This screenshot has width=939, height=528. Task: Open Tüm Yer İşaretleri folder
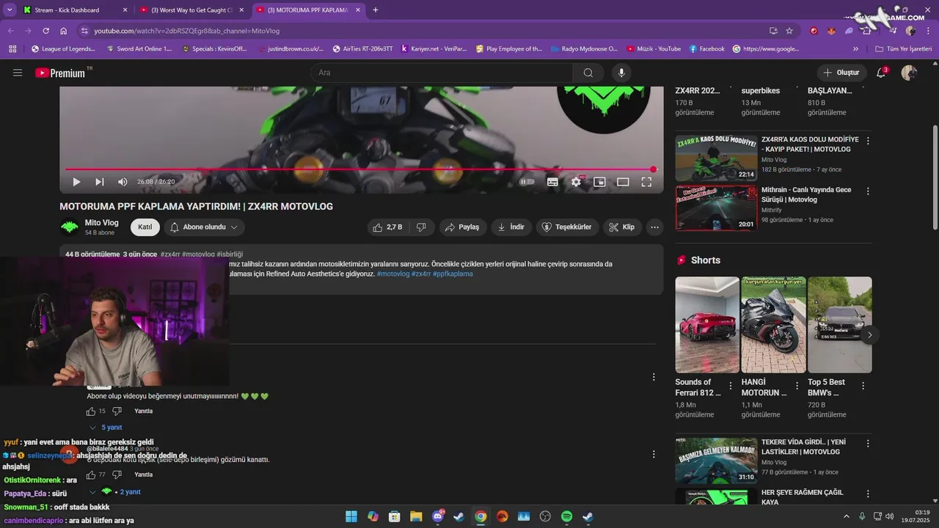903,49
